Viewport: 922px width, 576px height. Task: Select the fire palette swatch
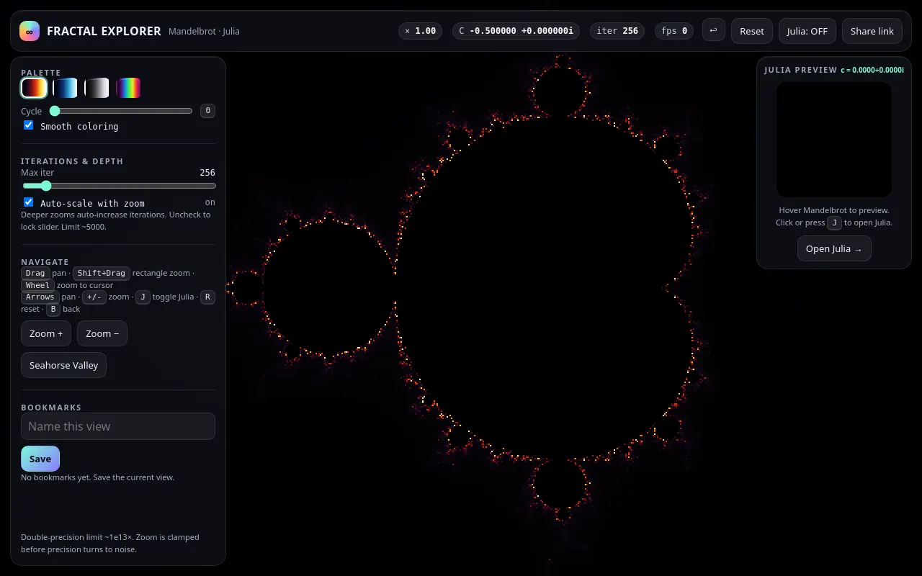(x=34, y=88)
